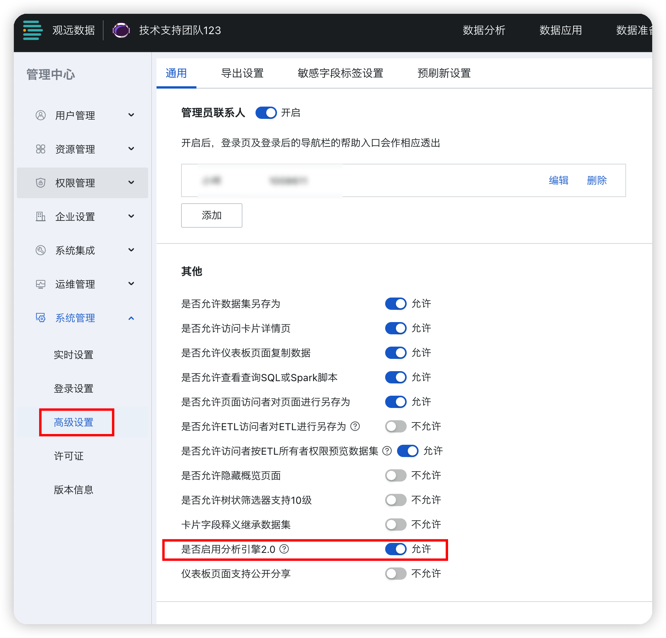Click the Guandata hamburger logo icon

click(x=33, y=30)
